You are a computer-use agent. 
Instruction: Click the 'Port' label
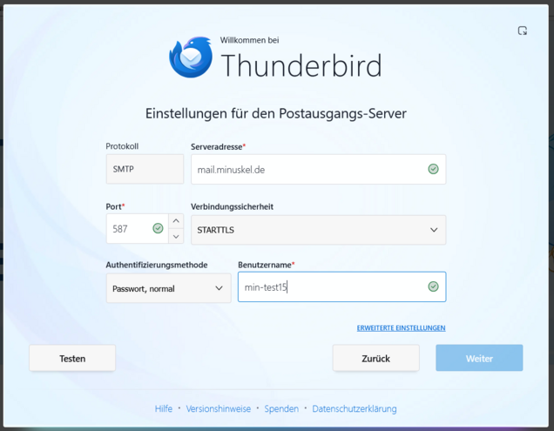click(x=114, y=206)
